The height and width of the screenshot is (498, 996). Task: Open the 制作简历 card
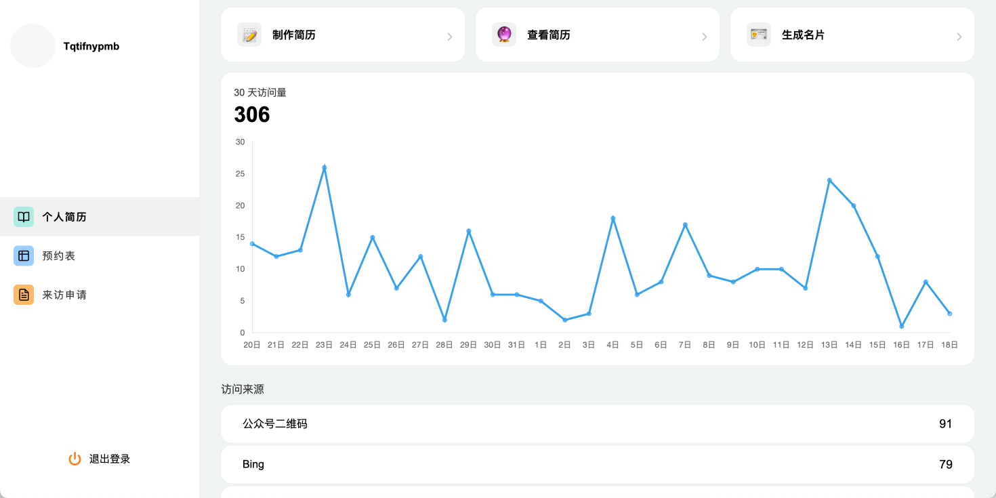(x=343, y=35)
